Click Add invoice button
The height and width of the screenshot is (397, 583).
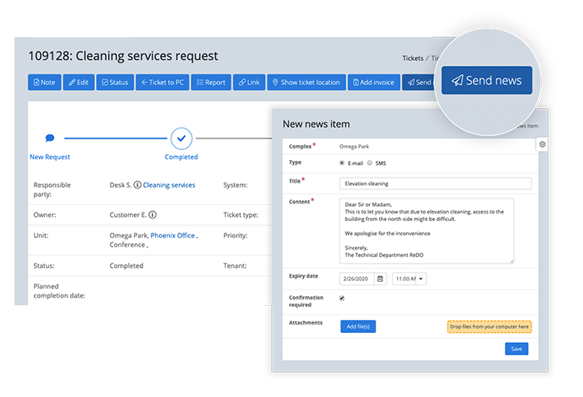coord(374,83)
